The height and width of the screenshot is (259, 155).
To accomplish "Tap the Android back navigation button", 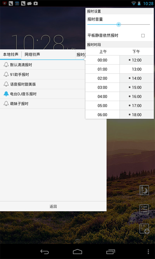I will [x=45, y=252].
